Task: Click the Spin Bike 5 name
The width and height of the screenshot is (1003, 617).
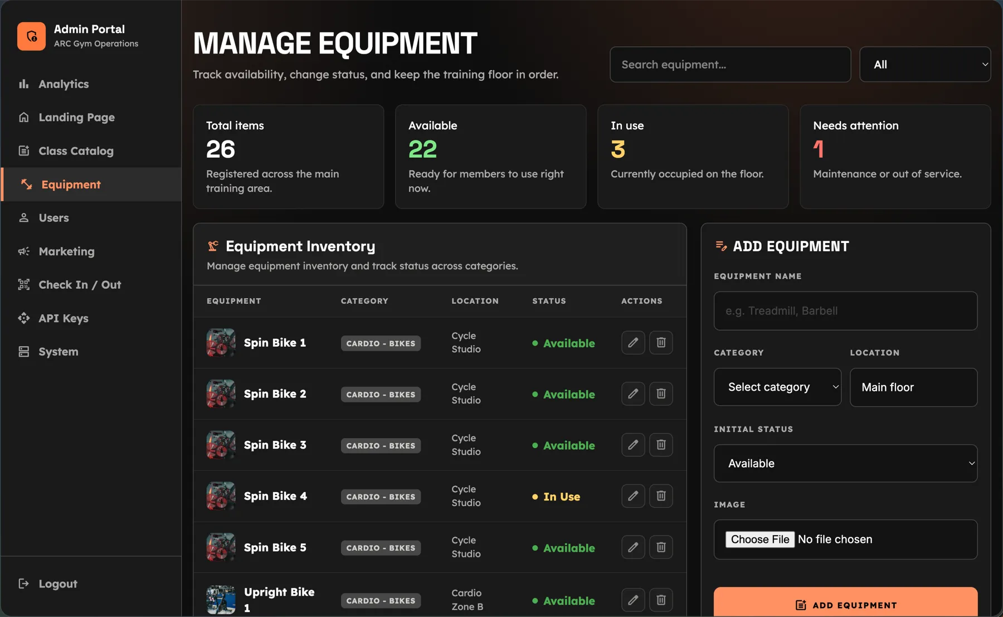Action: 275,547
